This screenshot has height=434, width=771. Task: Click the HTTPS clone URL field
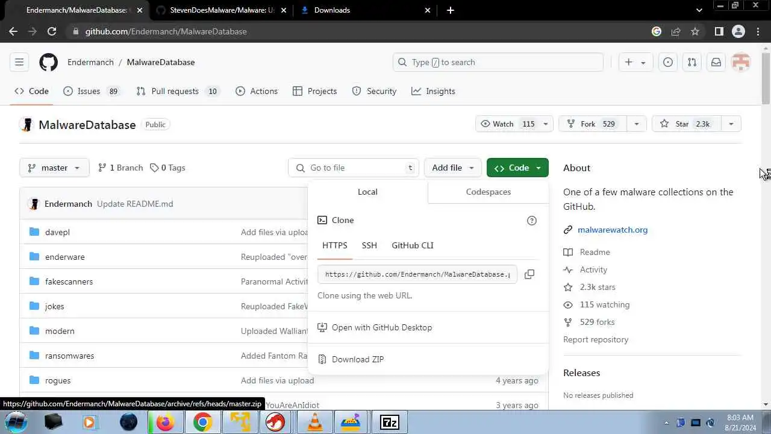417,274
